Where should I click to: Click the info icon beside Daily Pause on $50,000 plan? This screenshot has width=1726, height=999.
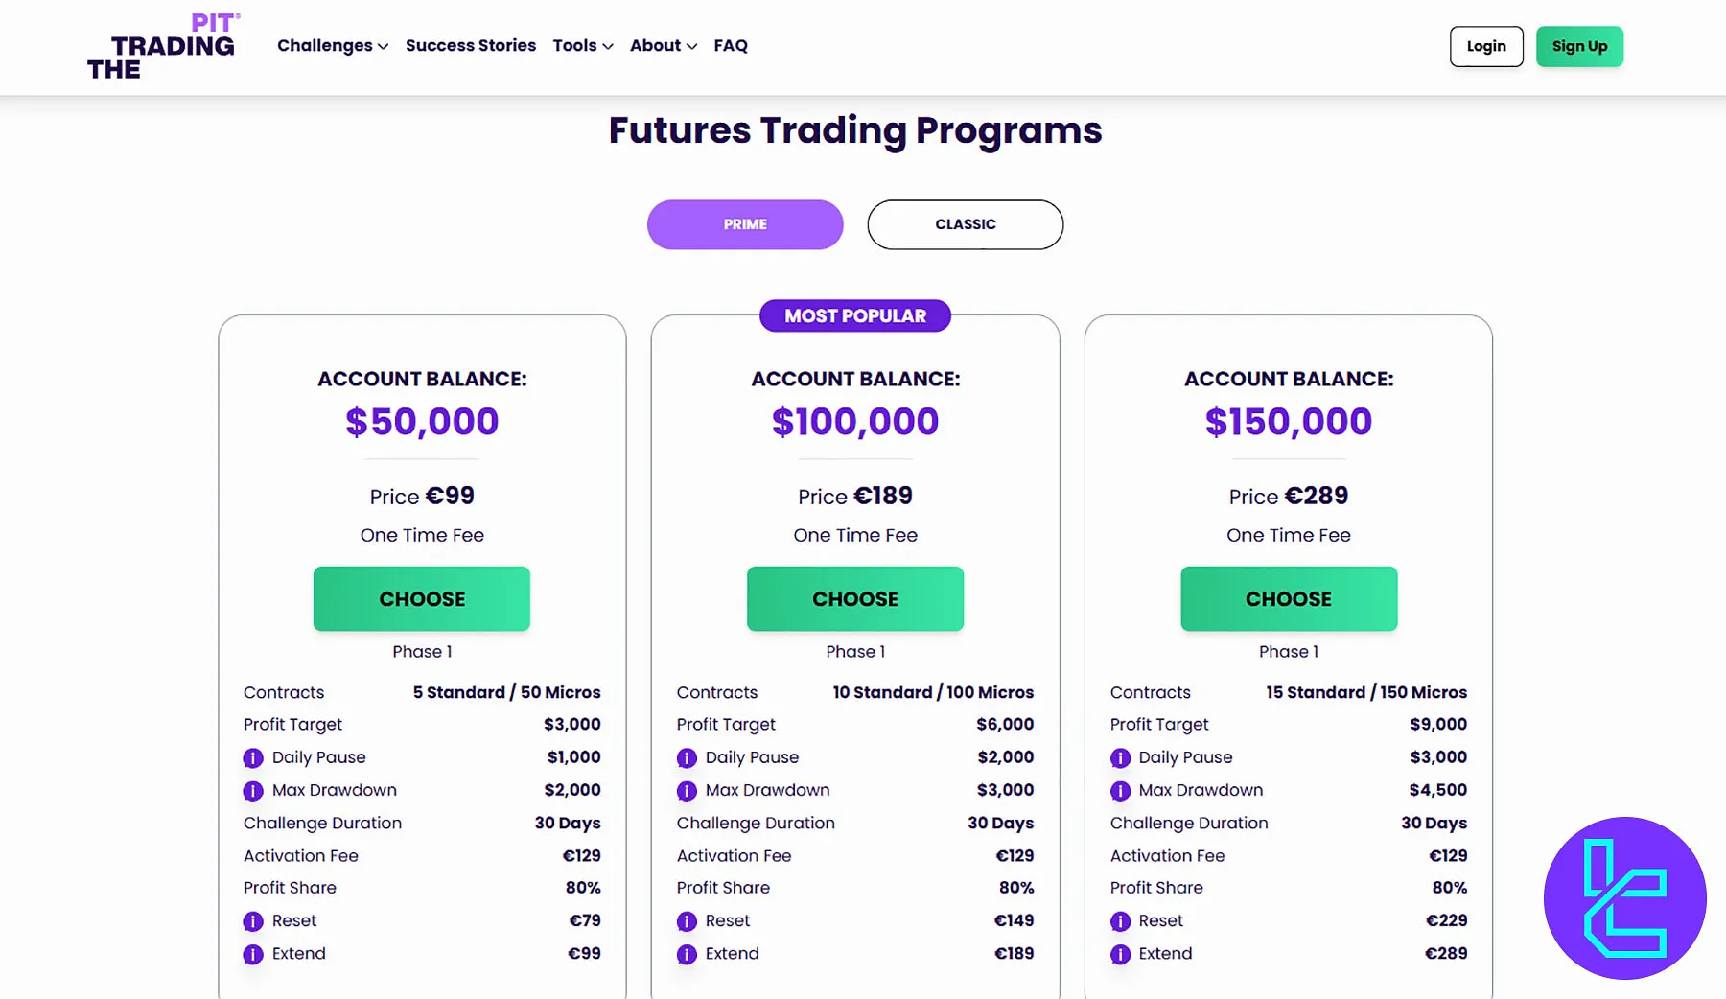[252, 757]
